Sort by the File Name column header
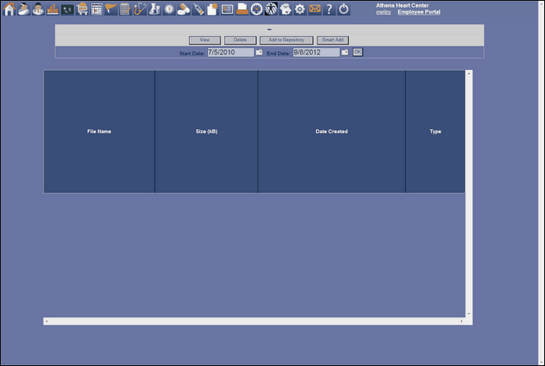Screen dimensions: 545x366 tap(99, 132)
